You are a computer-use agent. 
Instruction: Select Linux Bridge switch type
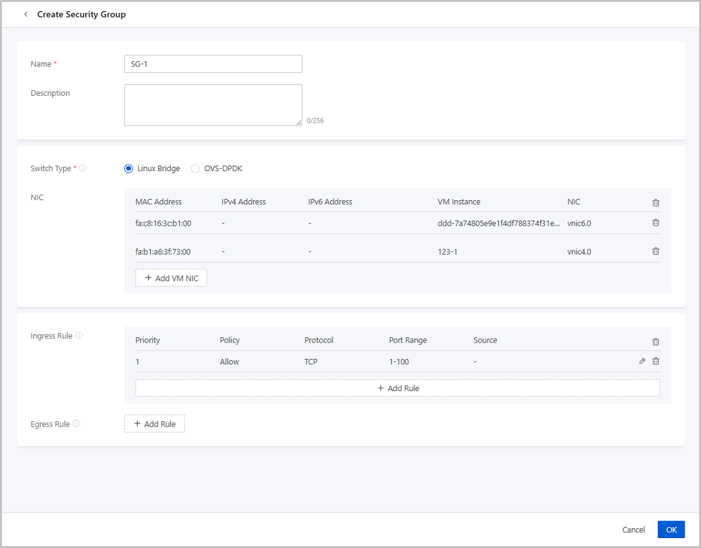point(129,169)
